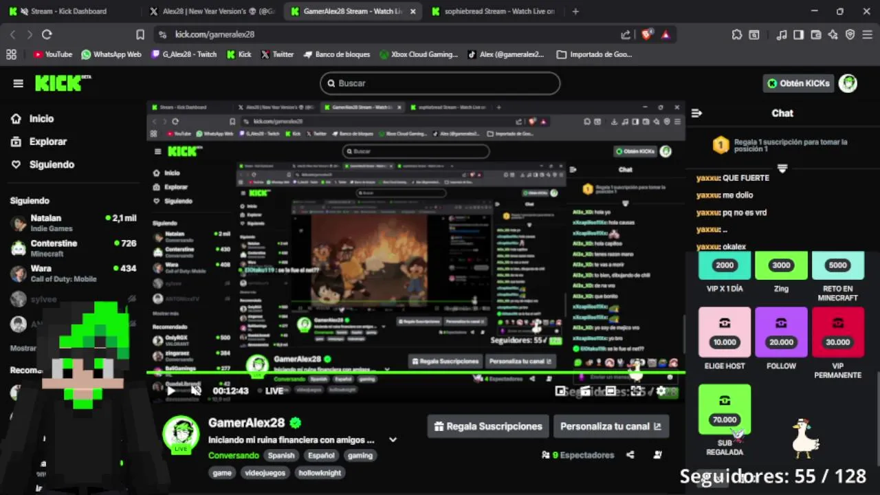880x495 pixels.
Task: Collapse the chat panel with the arrow icon
Action: coord(696,113)
